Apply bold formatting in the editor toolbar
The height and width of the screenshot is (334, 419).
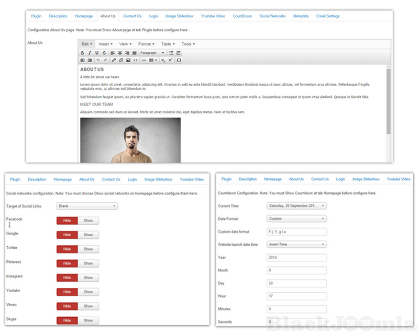point(83,53)
